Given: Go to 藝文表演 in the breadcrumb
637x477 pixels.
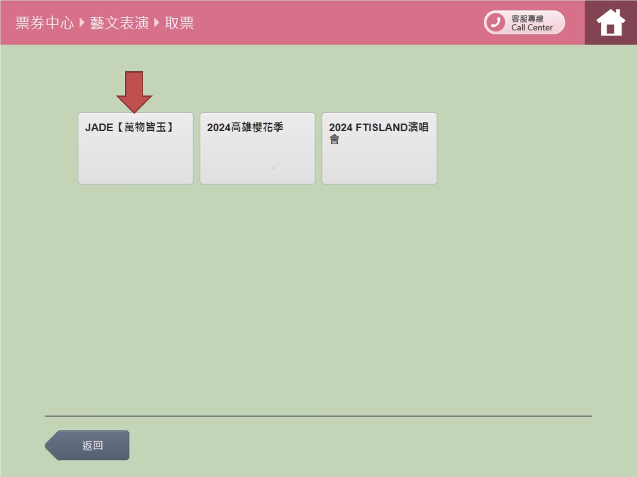Looking at the screenshot, I should pyautogui.click(x=119, y=22).
